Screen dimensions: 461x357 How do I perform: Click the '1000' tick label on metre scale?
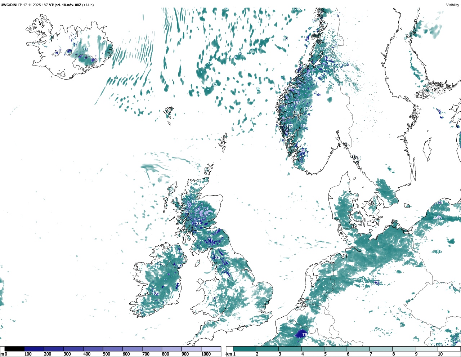[206, 354]
